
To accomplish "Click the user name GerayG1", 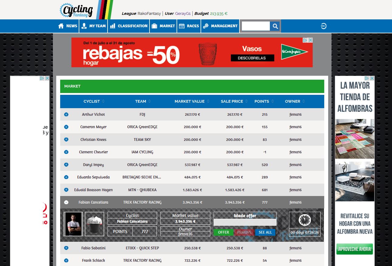I will coord(183,14).
